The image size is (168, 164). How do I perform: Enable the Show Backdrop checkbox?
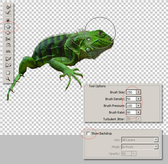tap(88, 133)
